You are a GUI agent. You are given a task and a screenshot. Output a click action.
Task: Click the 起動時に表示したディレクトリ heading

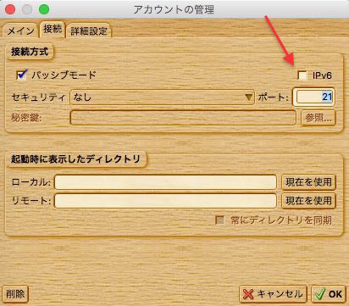[x=75, y=159]
